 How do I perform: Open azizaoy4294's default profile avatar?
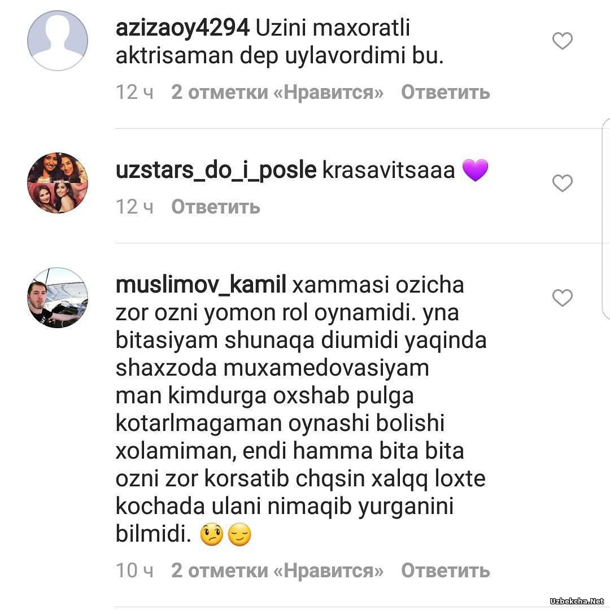pos(58,41)
